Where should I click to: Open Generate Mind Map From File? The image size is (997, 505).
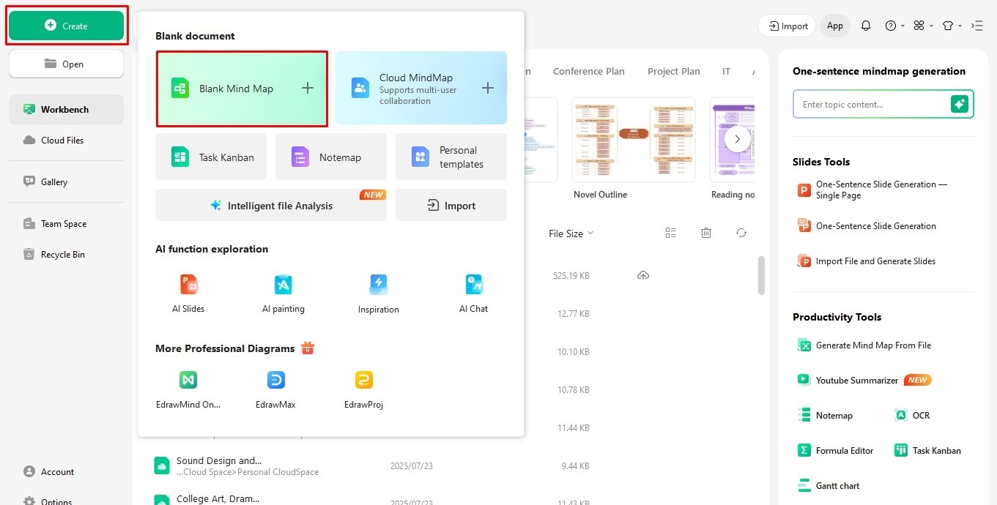[x=864, y=345]
